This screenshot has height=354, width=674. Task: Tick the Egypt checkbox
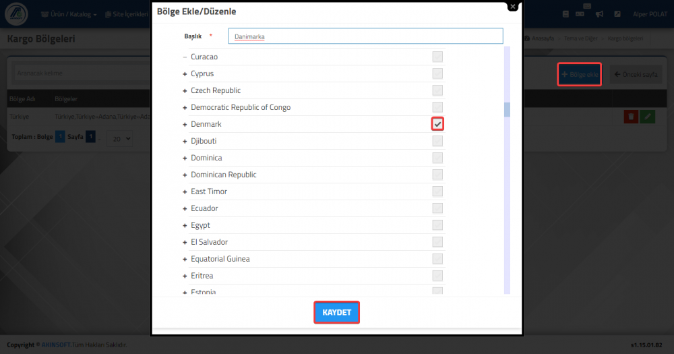(x=437, y=225)
